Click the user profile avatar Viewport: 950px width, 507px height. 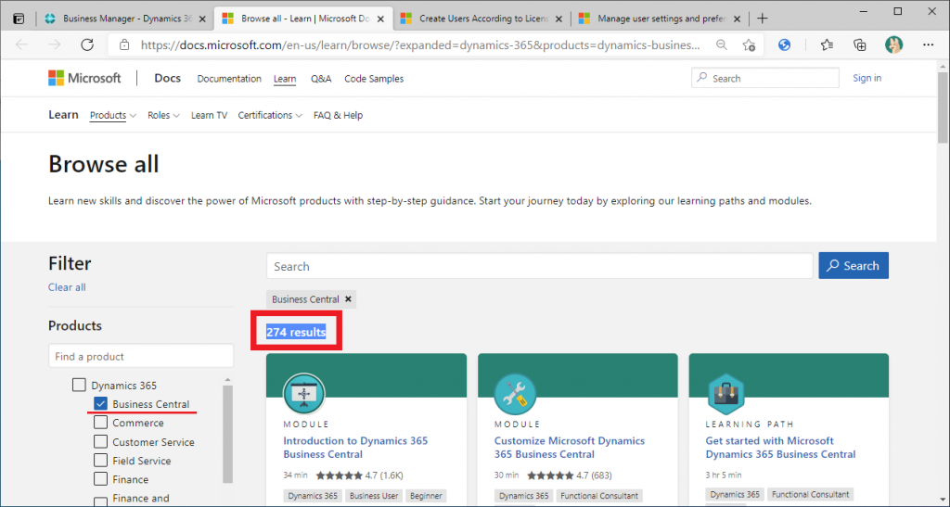[893, 44]
